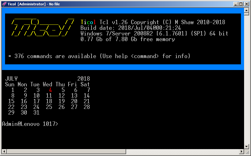
Task: Click the 'Tue' column header
Action: pyautogui.click(x=35, y=84)
